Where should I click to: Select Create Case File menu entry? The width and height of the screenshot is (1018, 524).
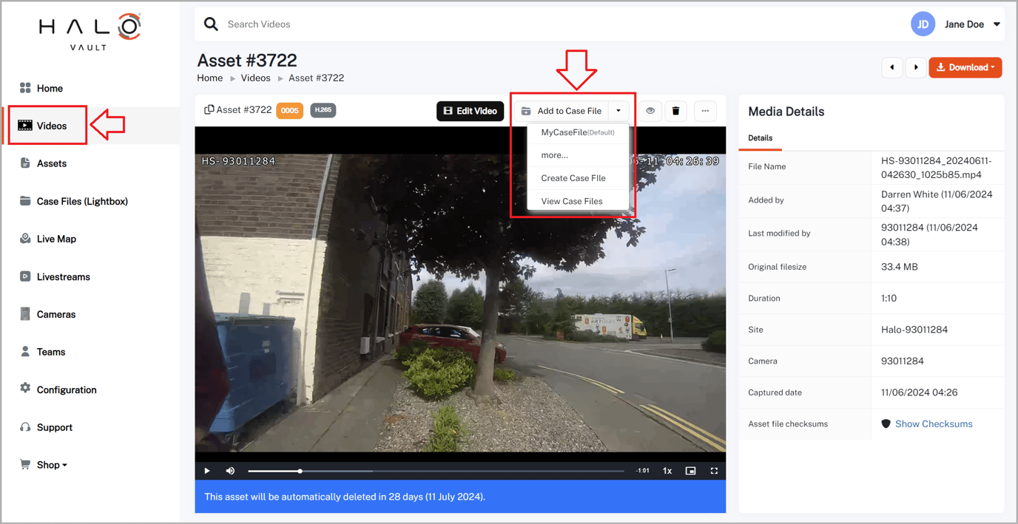(x=573, y=178)
